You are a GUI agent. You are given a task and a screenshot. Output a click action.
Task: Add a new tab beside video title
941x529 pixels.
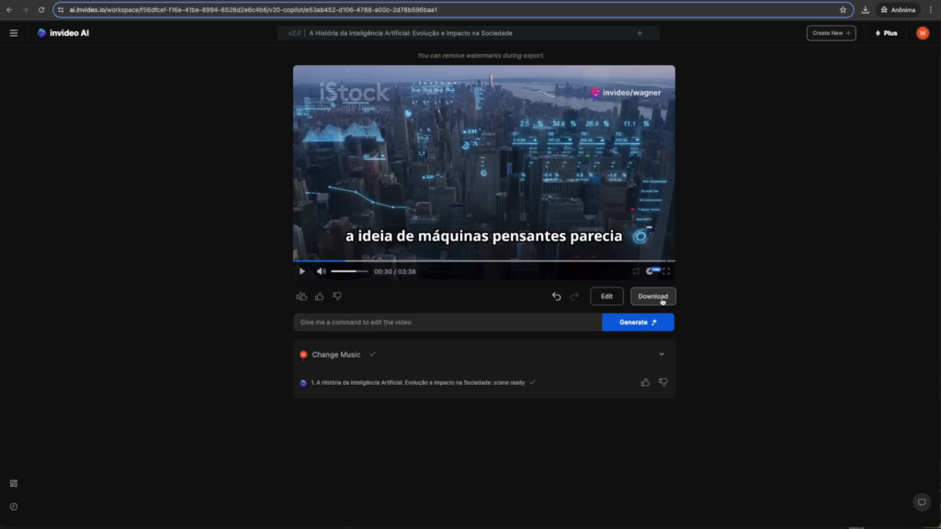(640, 33)
